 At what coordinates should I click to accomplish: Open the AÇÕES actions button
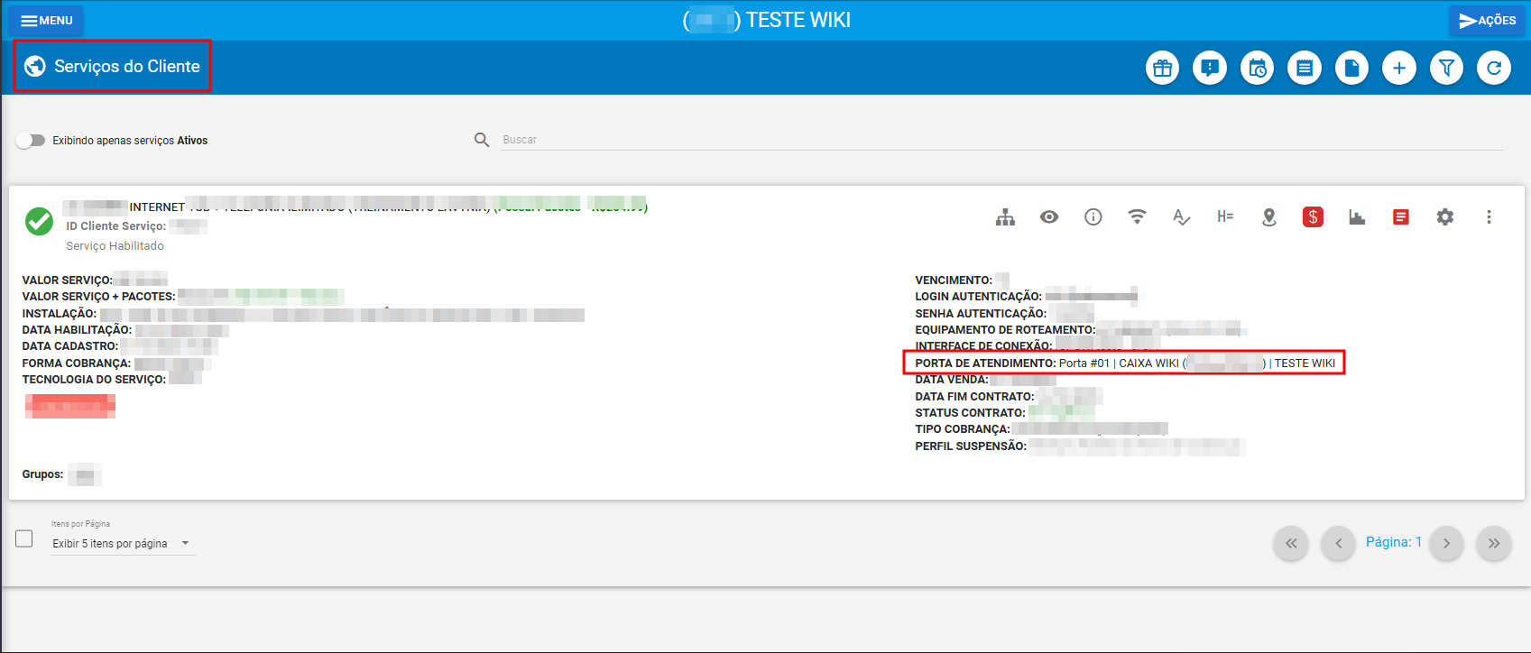[1487, 20]
